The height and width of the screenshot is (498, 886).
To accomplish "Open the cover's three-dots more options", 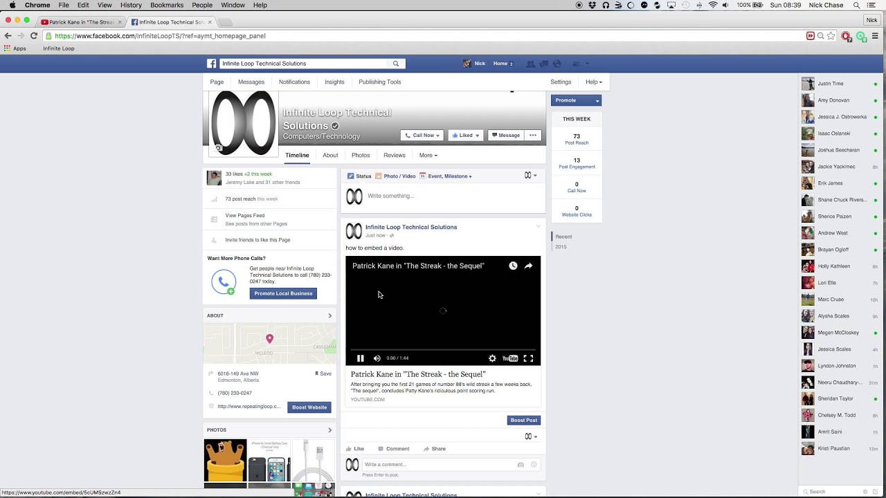I will point(533,136).
